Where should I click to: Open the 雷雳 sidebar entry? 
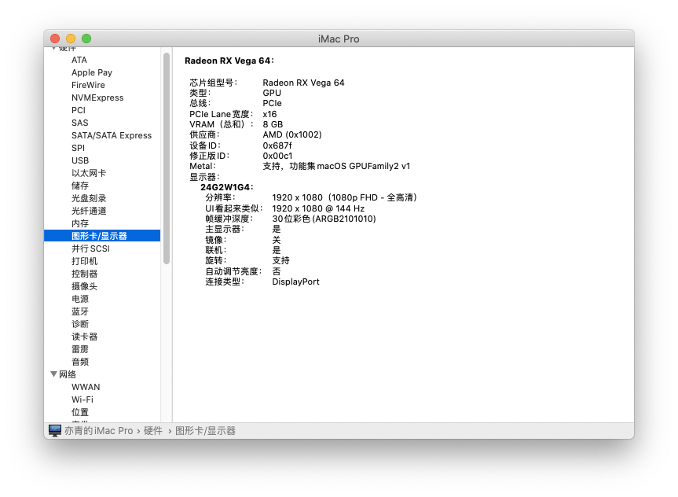[x=80, y=348]
